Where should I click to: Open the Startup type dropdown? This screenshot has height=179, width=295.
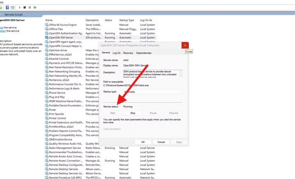click(x=153, y=92)
